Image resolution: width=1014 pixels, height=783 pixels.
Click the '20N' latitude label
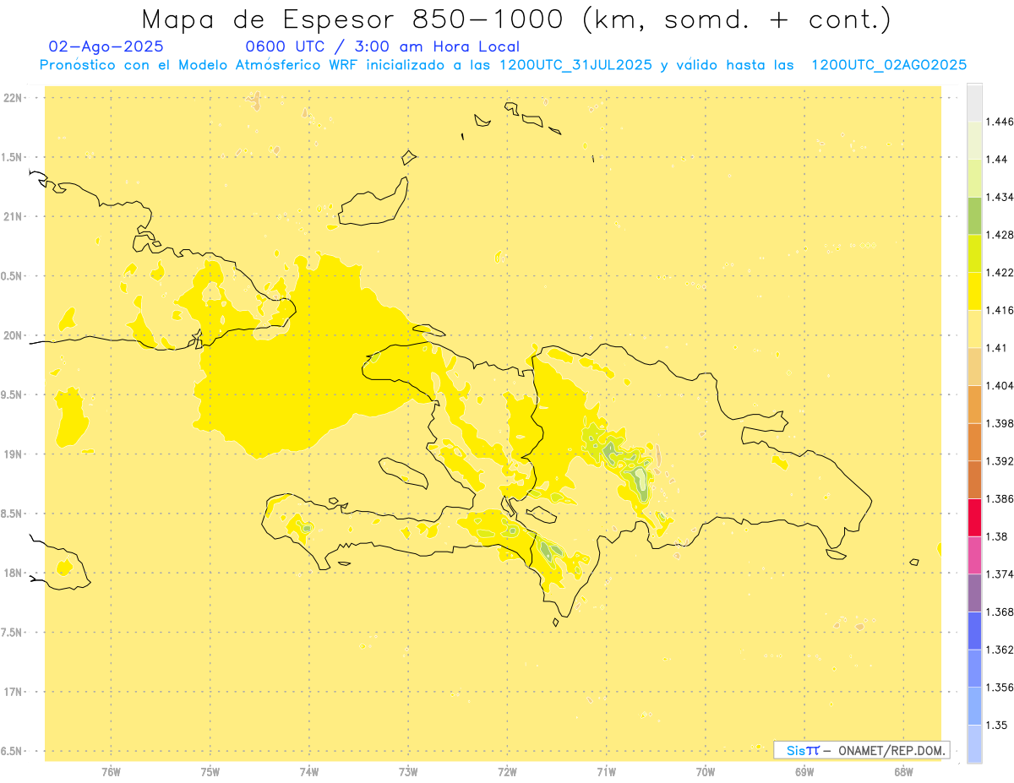click(13, 335)
